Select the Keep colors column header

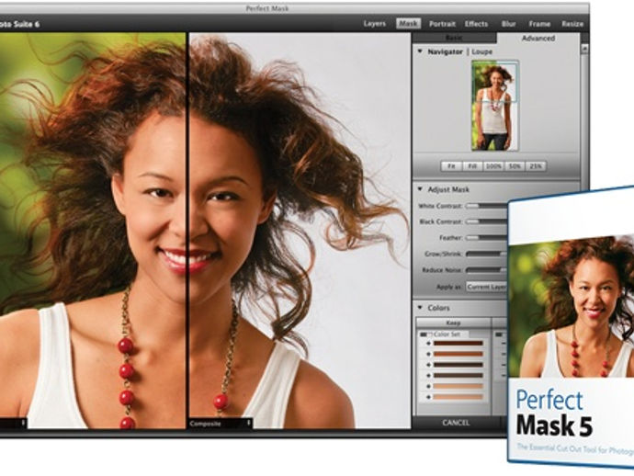pos(454,323)
